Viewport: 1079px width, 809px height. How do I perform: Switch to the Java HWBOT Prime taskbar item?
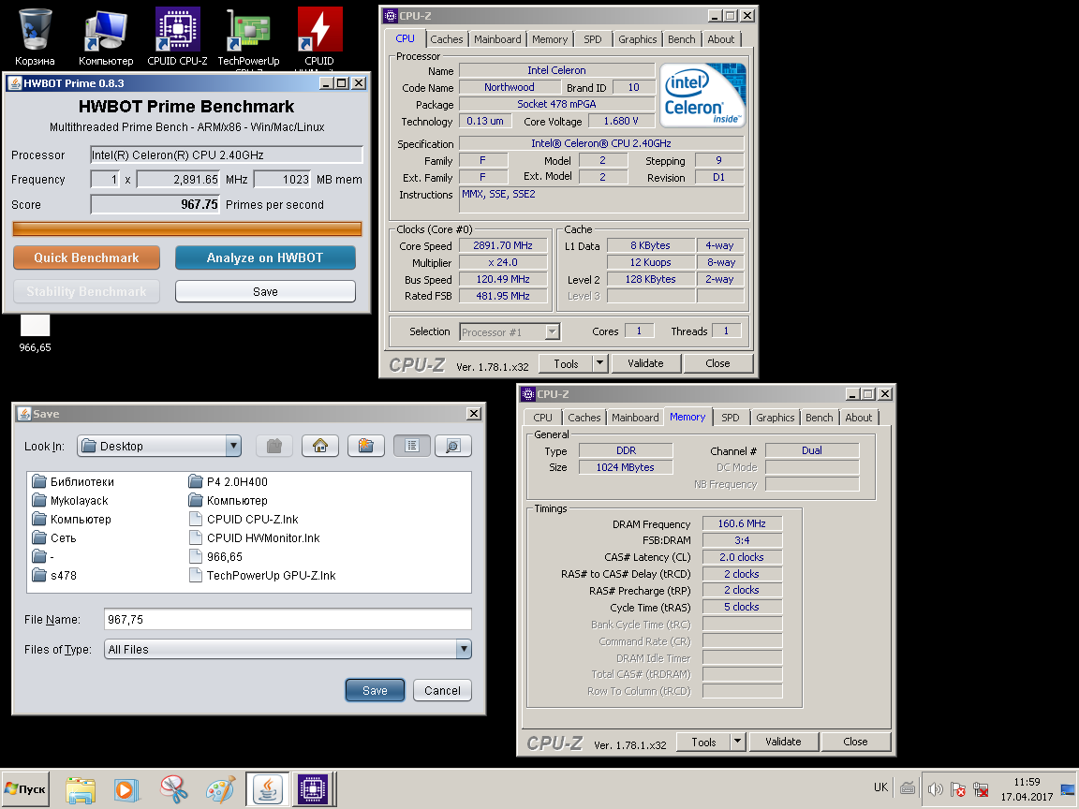(x=267, y=789)
